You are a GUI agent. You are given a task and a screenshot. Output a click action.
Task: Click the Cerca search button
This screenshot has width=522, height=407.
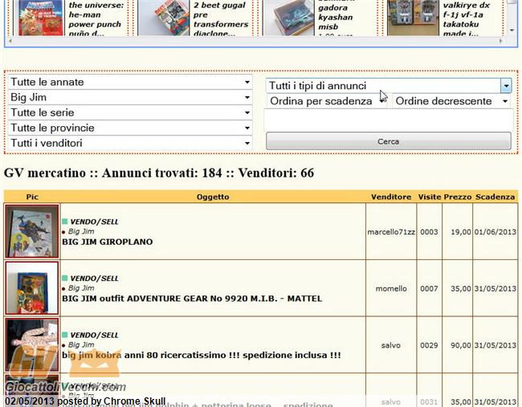389,141
